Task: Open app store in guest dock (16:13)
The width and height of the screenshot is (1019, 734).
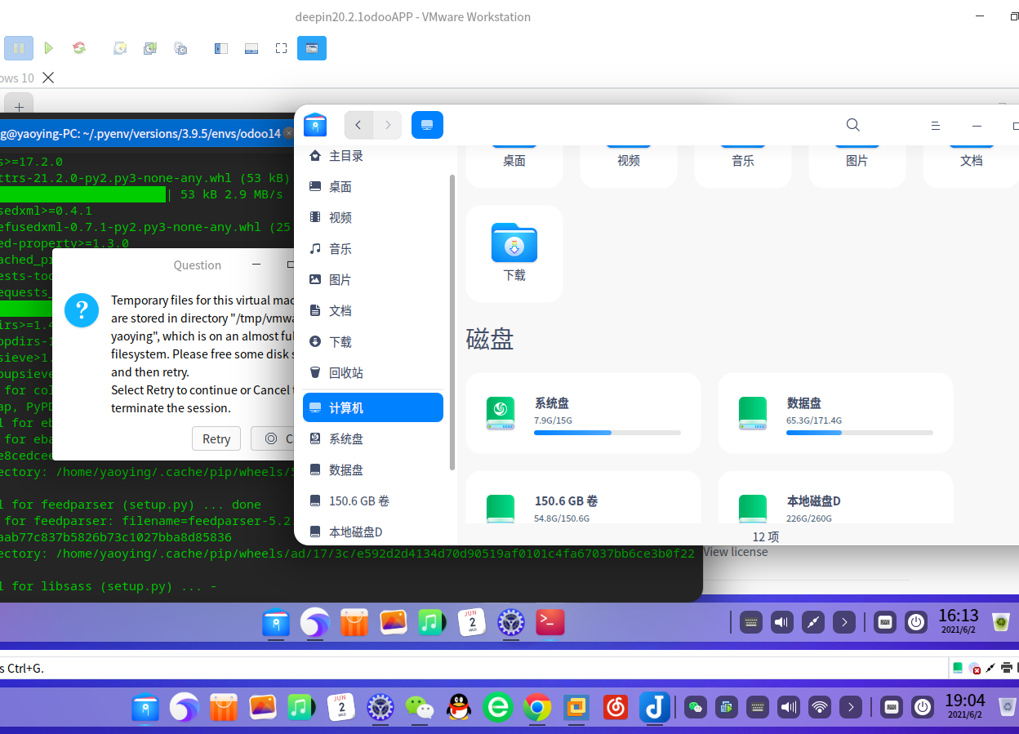Action: click(354, 623)
